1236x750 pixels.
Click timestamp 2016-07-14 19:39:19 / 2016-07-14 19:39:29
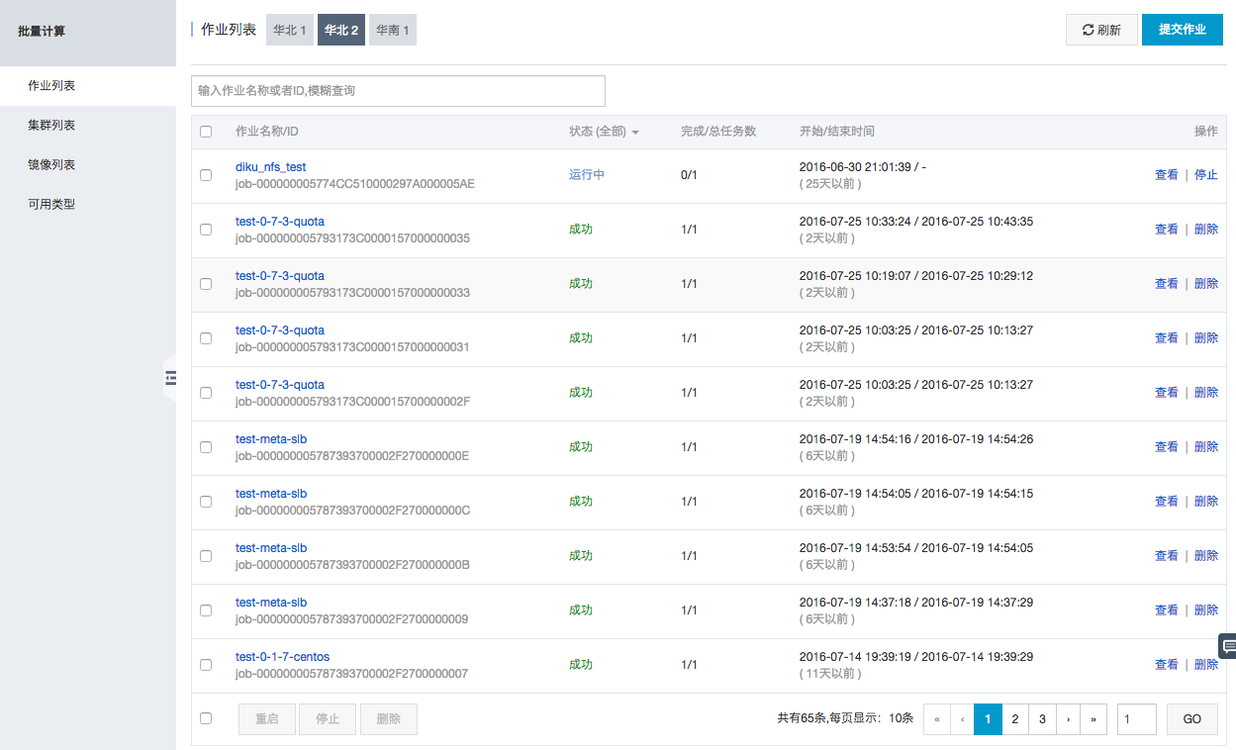tap(916, 657)
